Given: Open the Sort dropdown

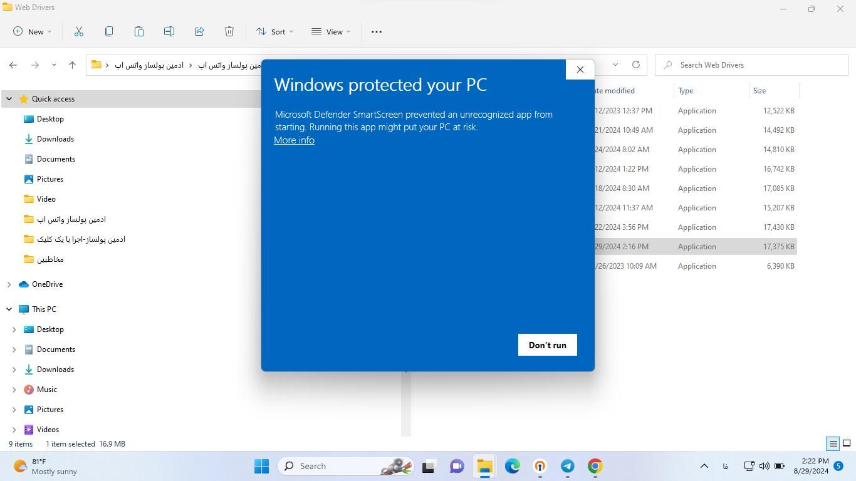Looking at the screenshot, I should [274, 31].
